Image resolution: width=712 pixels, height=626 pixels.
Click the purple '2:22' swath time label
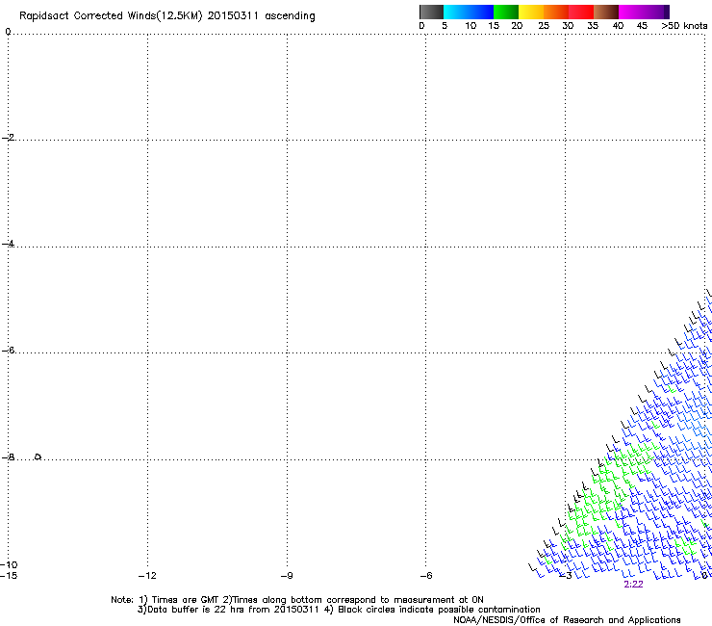tap(633, 585)
